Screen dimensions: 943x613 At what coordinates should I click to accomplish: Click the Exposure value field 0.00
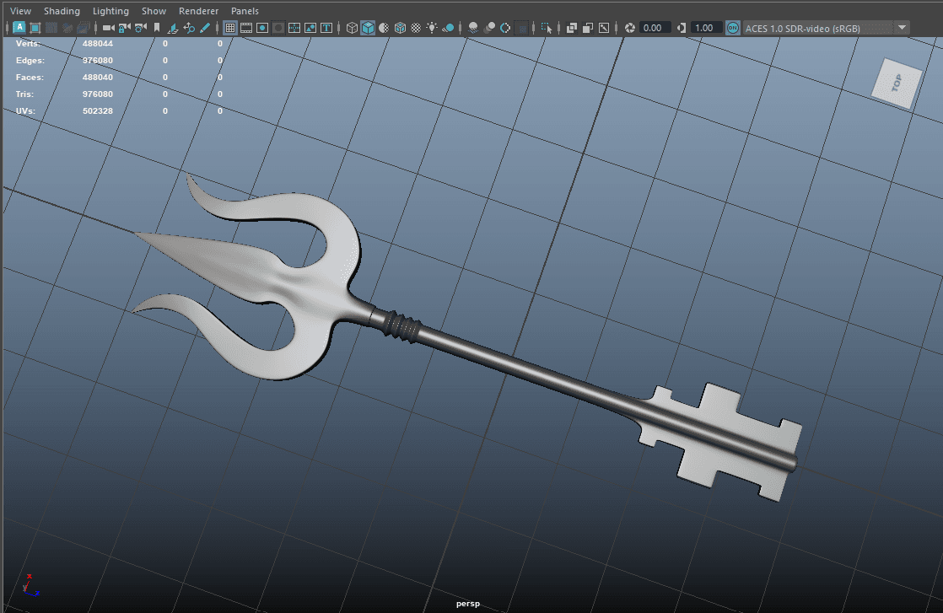point(655,28)
